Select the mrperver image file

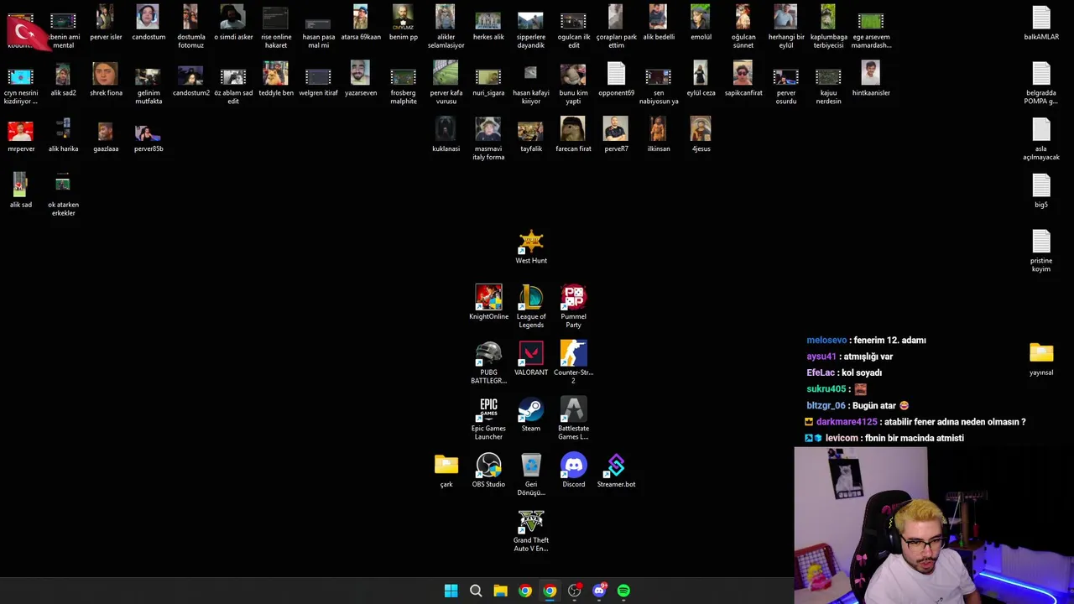(21, 135)
